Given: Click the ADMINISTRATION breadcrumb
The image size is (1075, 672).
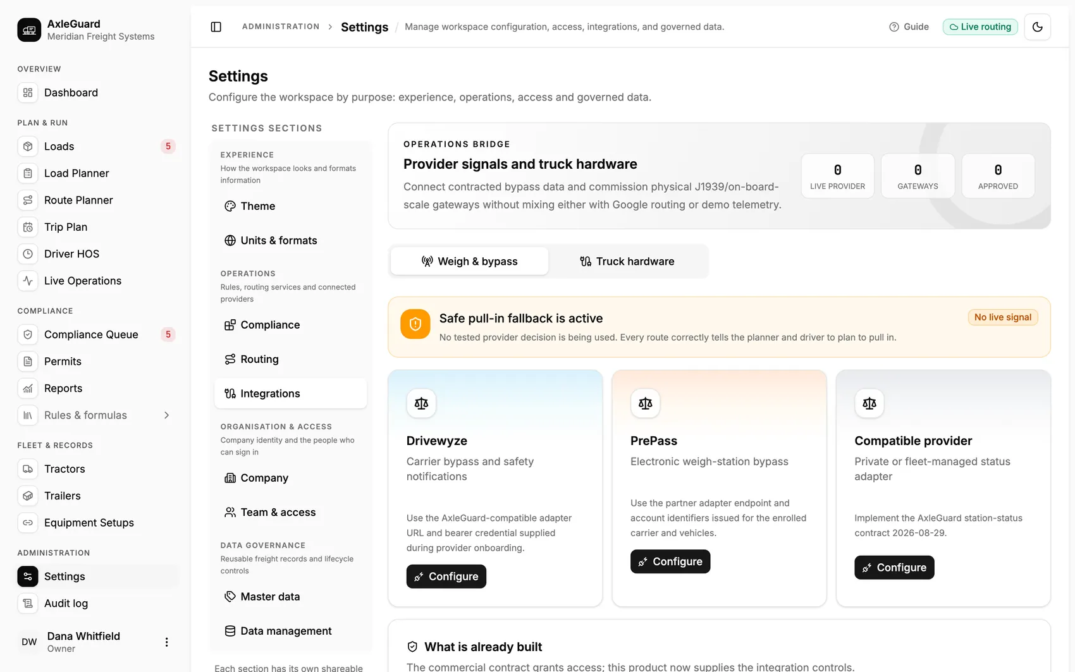Looking at the screenshot, I should (281, 27).
